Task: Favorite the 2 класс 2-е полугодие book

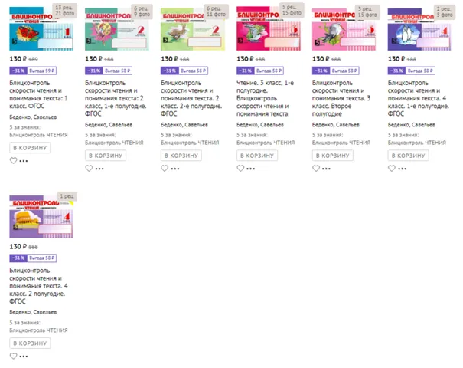Action: pos(165,169)
